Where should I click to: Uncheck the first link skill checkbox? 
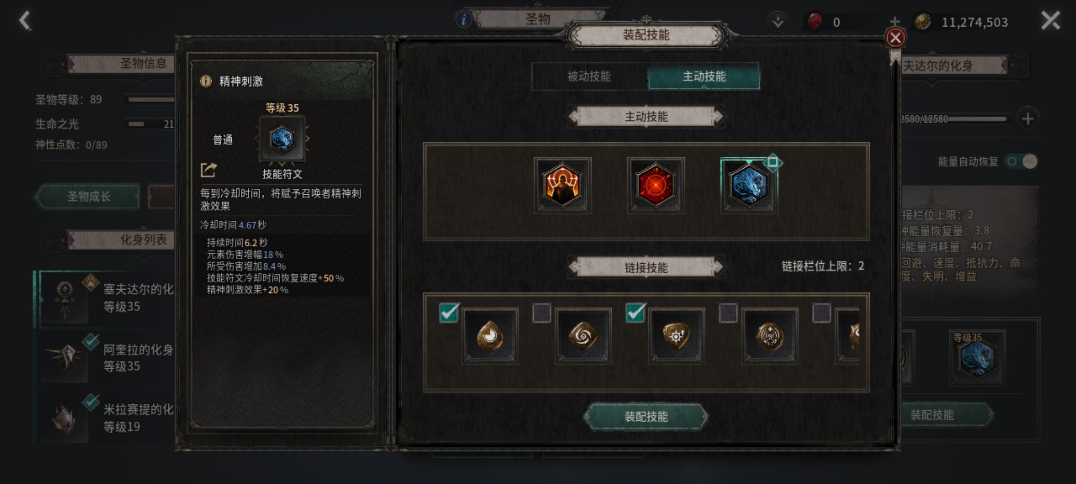[449, 312]
